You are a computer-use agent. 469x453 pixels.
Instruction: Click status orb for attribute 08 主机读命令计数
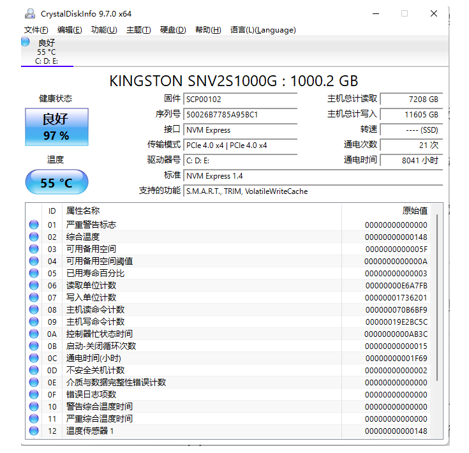pos(34,309)
